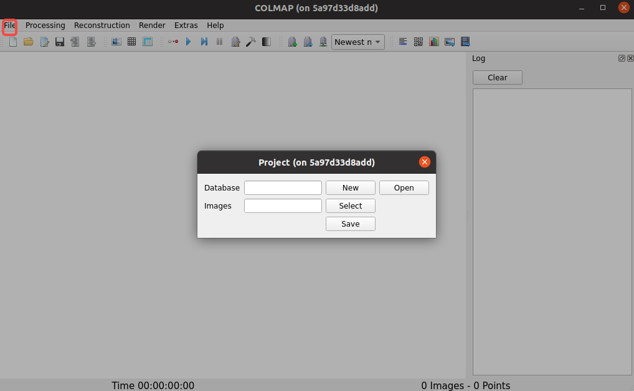Click the Show log text-lines icon
This screenshot has width=634, height=391.
point(403,42)
